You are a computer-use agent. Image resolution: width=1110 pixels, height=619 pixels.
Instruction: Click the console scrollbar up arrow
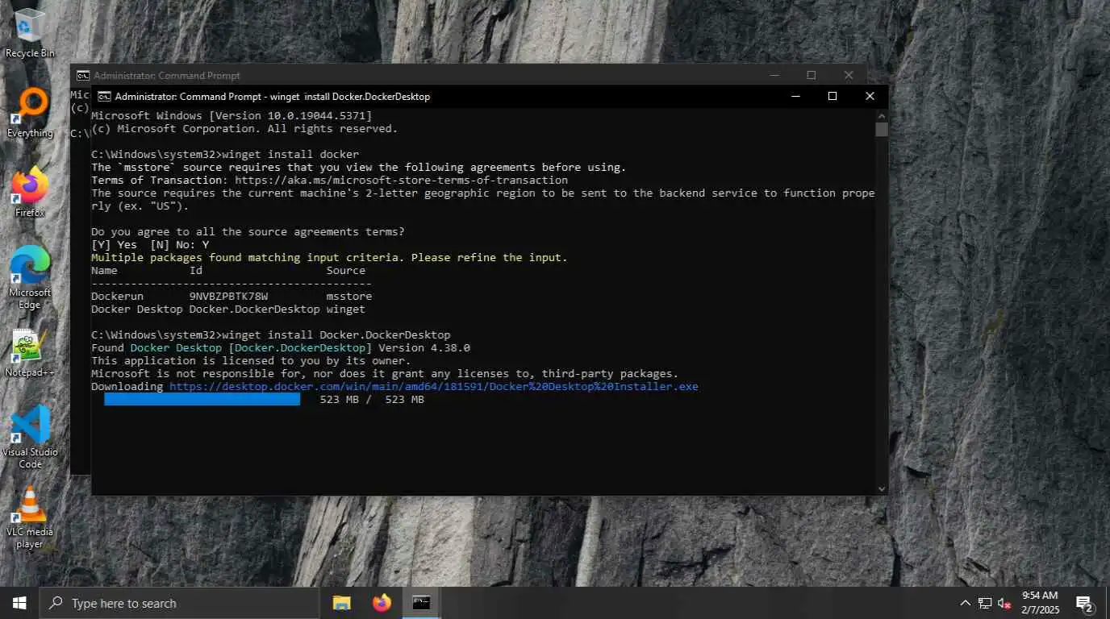881,115
